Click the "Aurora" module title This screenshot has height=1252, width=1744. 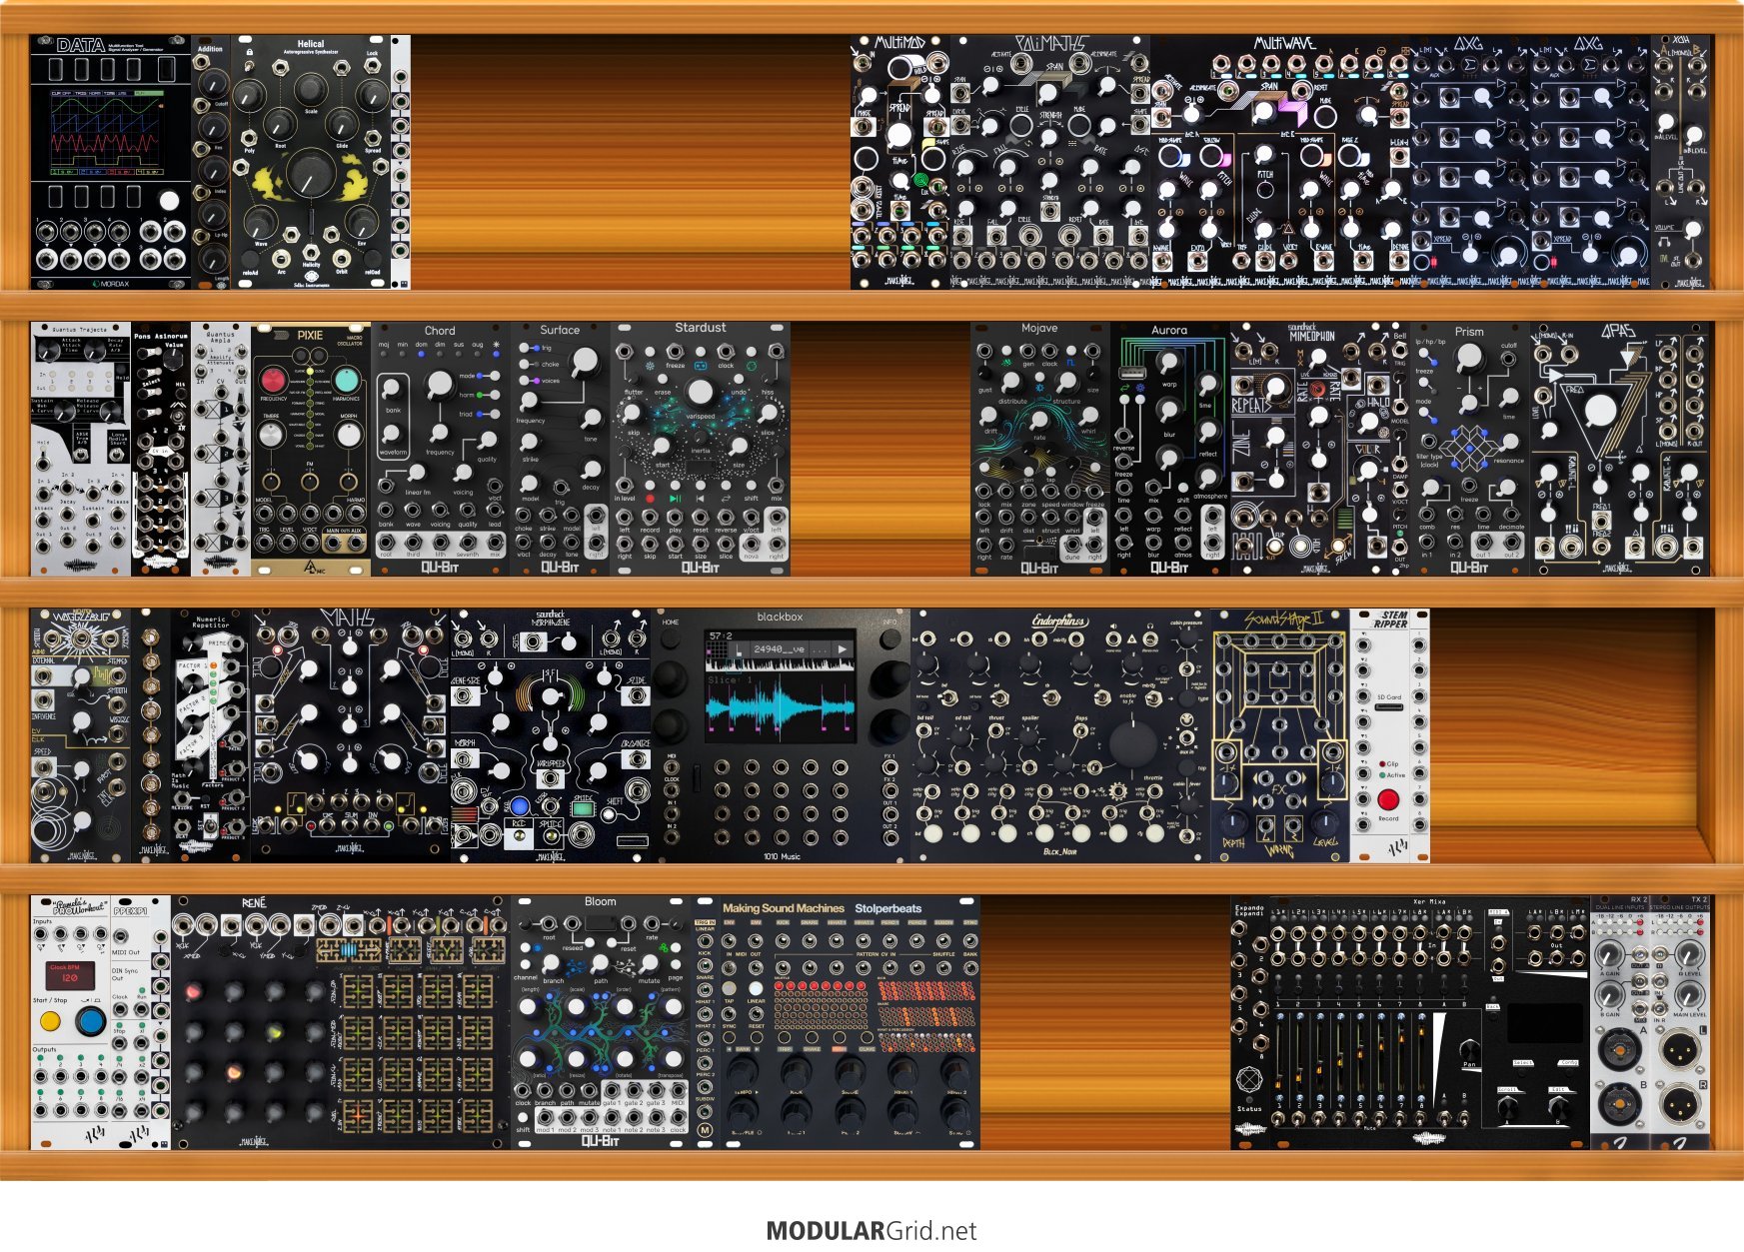point(1169,330)
